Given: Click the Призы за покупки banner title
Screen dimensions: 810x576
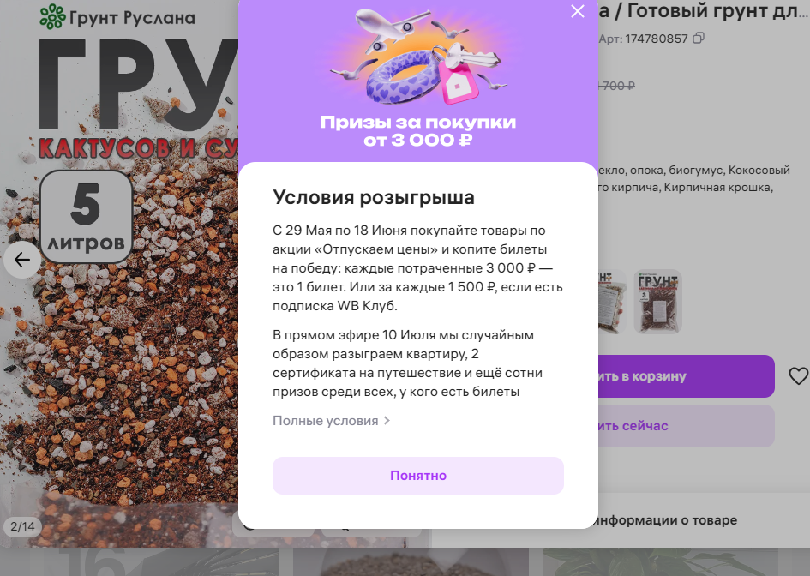Looking at the screenshot, I should click(418, 130).
